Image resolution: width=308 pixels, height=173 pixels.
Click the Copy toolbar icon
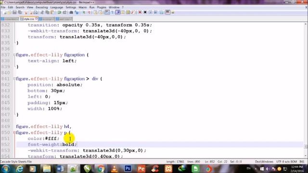pyautogui.click(x=47, y=12)
